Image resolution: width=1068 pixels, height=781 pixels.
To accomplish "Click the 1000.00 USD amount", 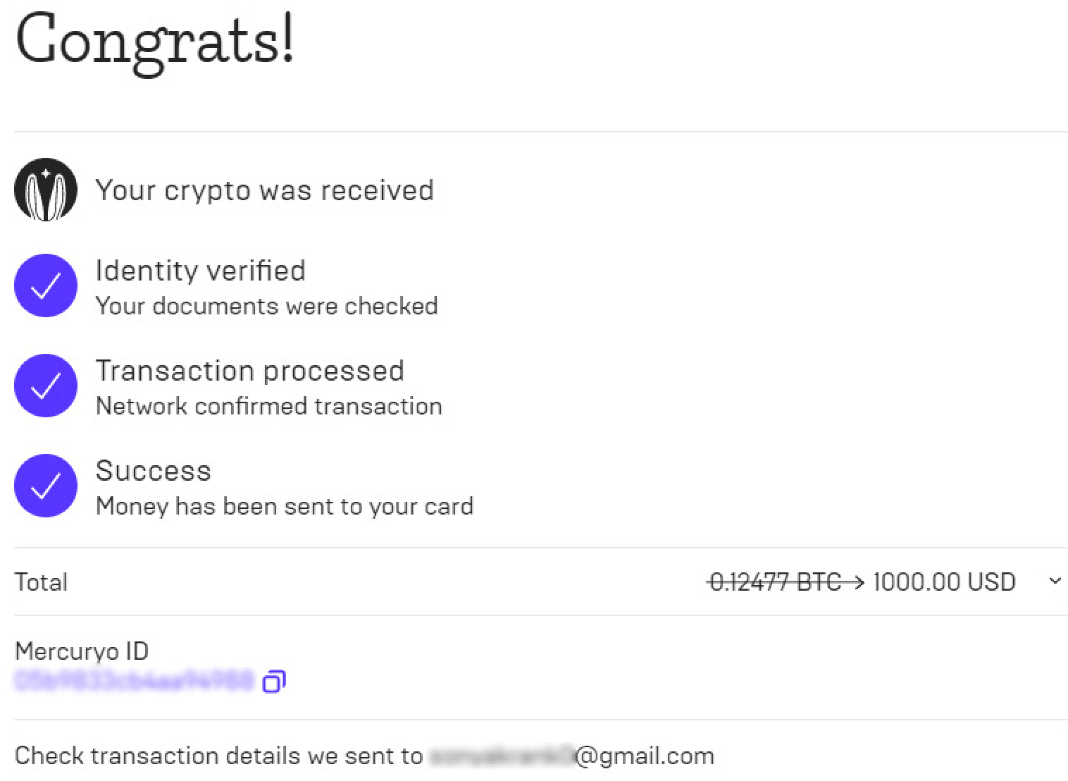I will click(x=944, y=582).
